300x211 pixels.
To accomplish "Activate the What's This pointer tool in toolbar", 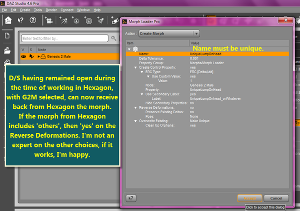I will point(20,20).
